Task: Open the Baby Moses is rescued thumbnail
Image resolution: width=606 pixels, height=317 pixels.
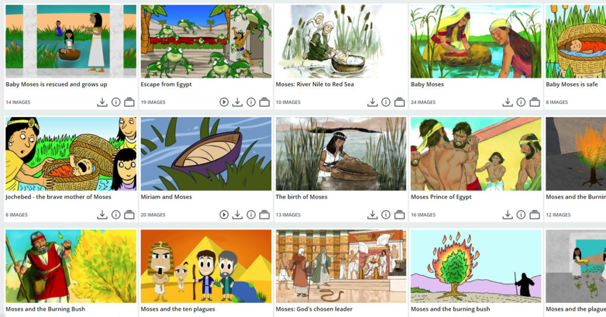Action: pyautogui.click(x=71, y=41)
